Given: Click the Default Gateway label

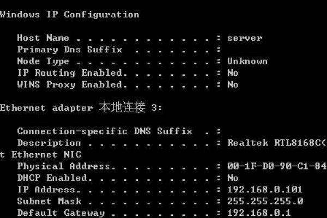Looking at the screenshot, I should pos(60,213).
